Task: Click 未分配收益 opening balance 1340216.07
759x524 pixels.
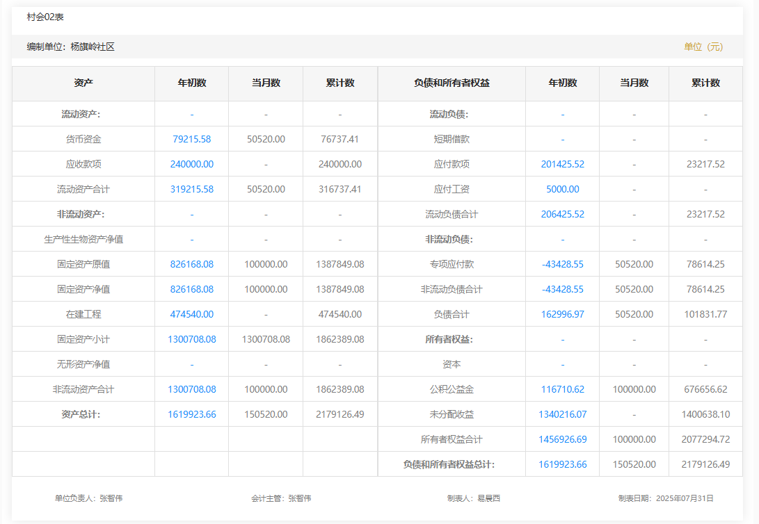Action: (x=562, y=414)
